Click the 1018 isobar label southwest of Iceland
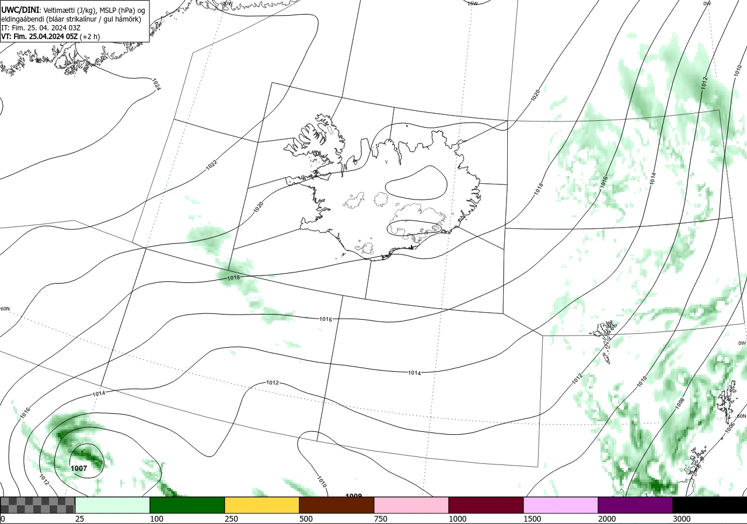 pos(233,278)
